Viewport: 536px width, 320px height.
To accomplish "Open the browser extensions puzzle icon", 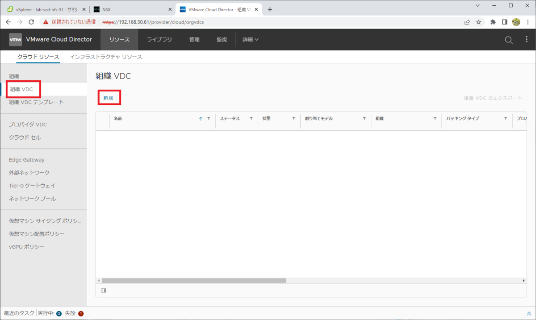I will pyautogui.click(x=493, y=21).
